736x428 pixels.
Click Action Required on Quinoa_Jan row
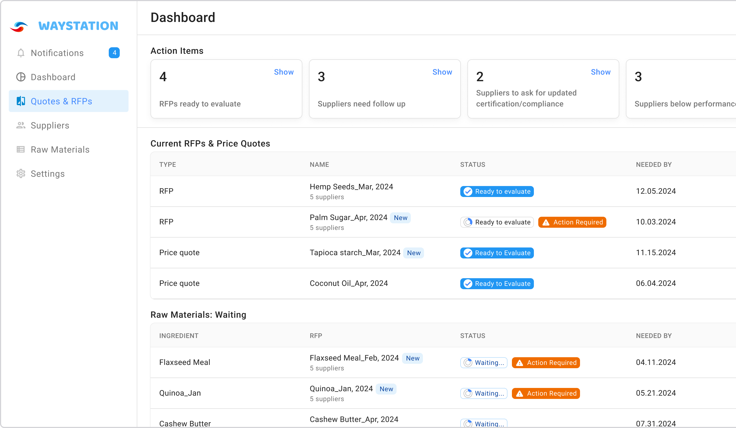pos(546,393)
